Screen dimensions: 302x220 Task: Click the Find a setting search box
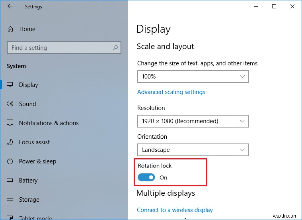(60, 48)
